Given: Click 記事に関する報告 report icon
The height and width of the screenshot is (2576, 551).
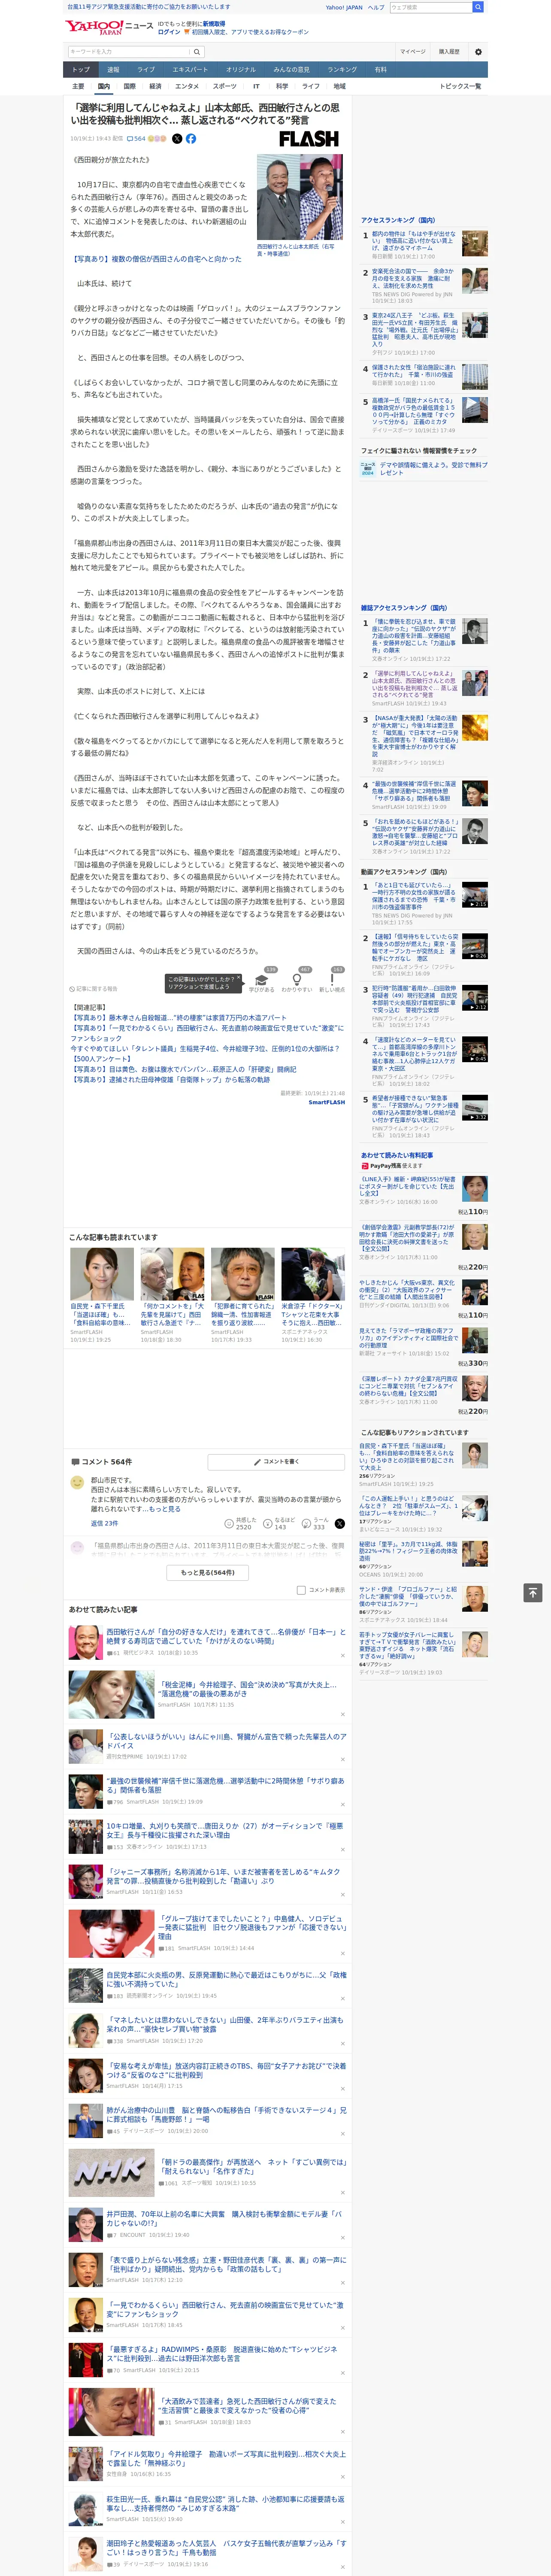Looking at the screenshot, I should click(94, 989).
